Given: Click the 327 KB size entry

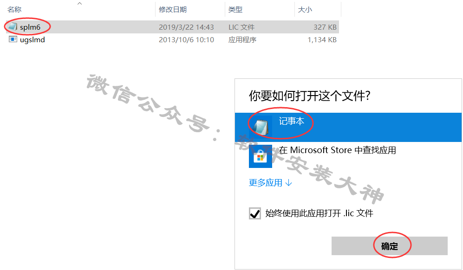Looking at the screenshot, I should tap(325, 27).
